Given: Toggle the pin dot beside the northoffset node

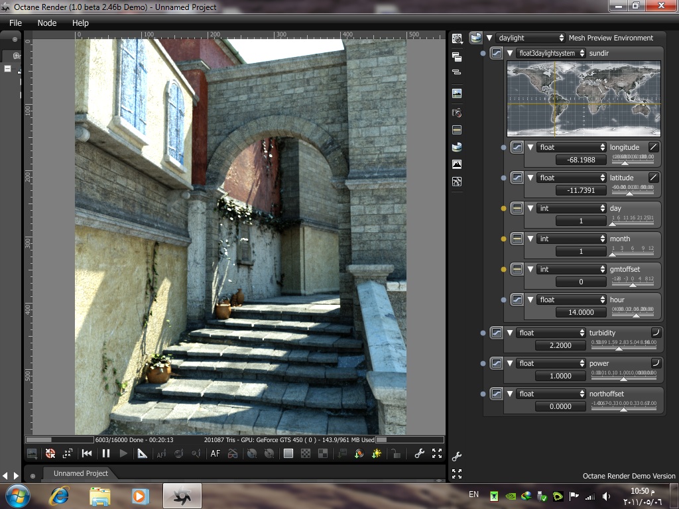Looking at the screenshot, I should 483,394.
